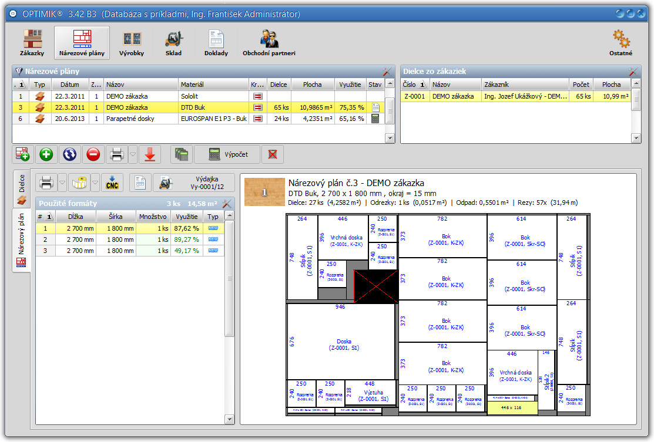The image size is (654, 442).
Task: Select the Doska 946 x 676 part
Action: point(341,341)
